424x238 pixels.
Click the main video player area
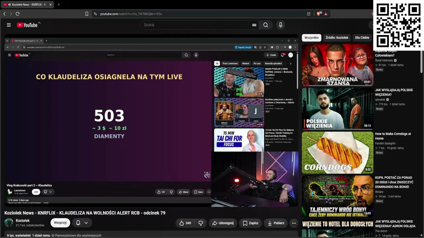(151, 121)
